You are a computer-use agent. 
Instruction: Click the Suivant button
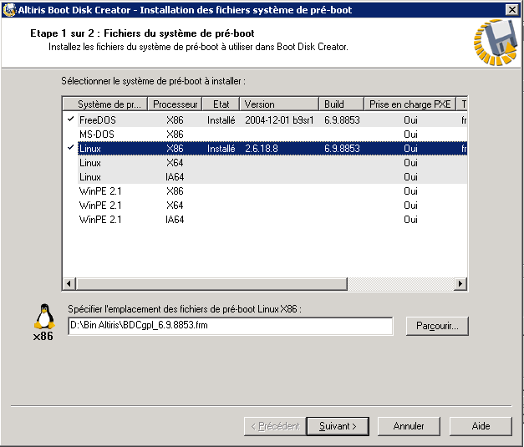coord(338,426)
